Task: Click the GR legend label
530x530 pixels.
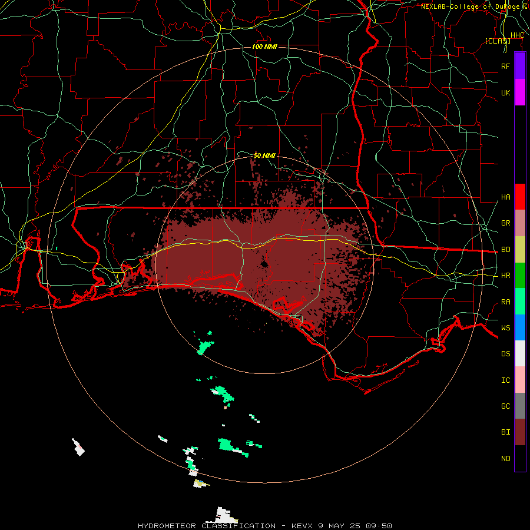Action: 505,223
